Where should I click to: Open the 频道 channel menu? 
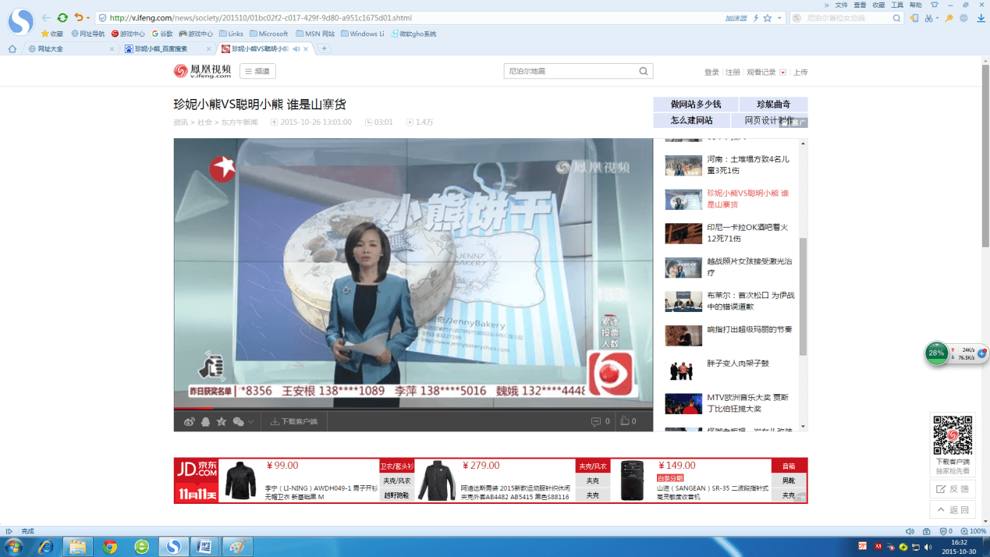257,71
